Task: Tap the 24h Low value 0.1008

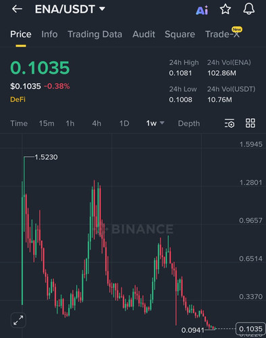Action: click(x=180, y=99)
